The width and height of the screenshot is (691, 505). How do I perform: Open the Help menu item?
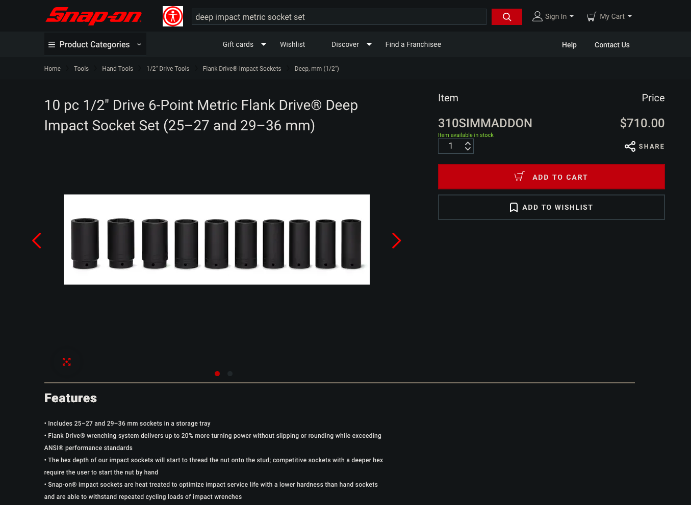click(x=569, y=45)
